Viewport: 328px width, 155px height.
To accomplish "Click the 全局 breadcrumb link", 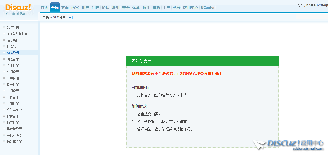I will tap(45, 17).
